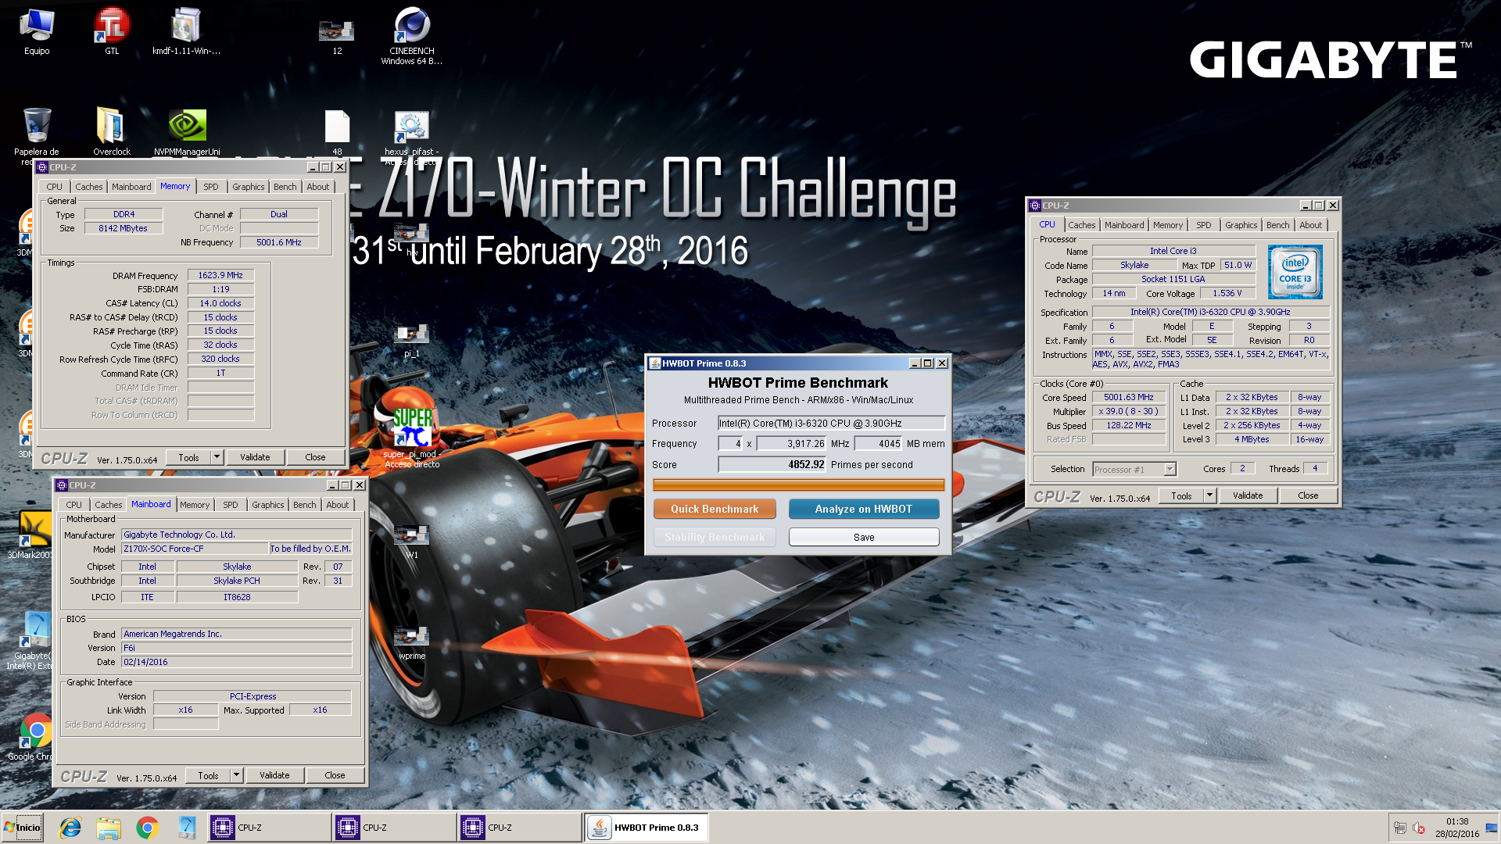
Task: Open Chrome from the taskbar
Action: (x=147, y=828)
